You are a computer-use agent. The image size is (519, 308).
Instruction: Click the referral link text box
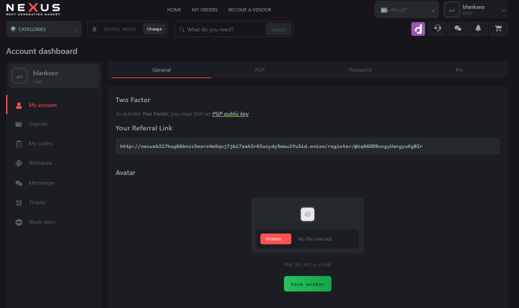coord(307,146)
